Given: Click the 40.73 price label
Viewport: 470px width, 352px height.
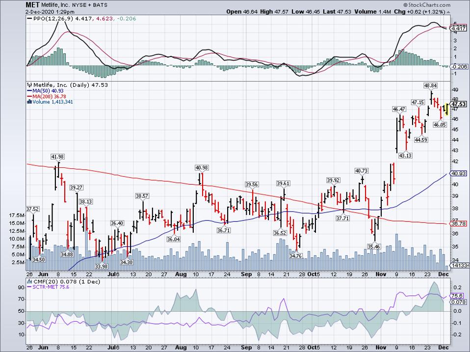Looking at the screenshot, I should [361, 171].
